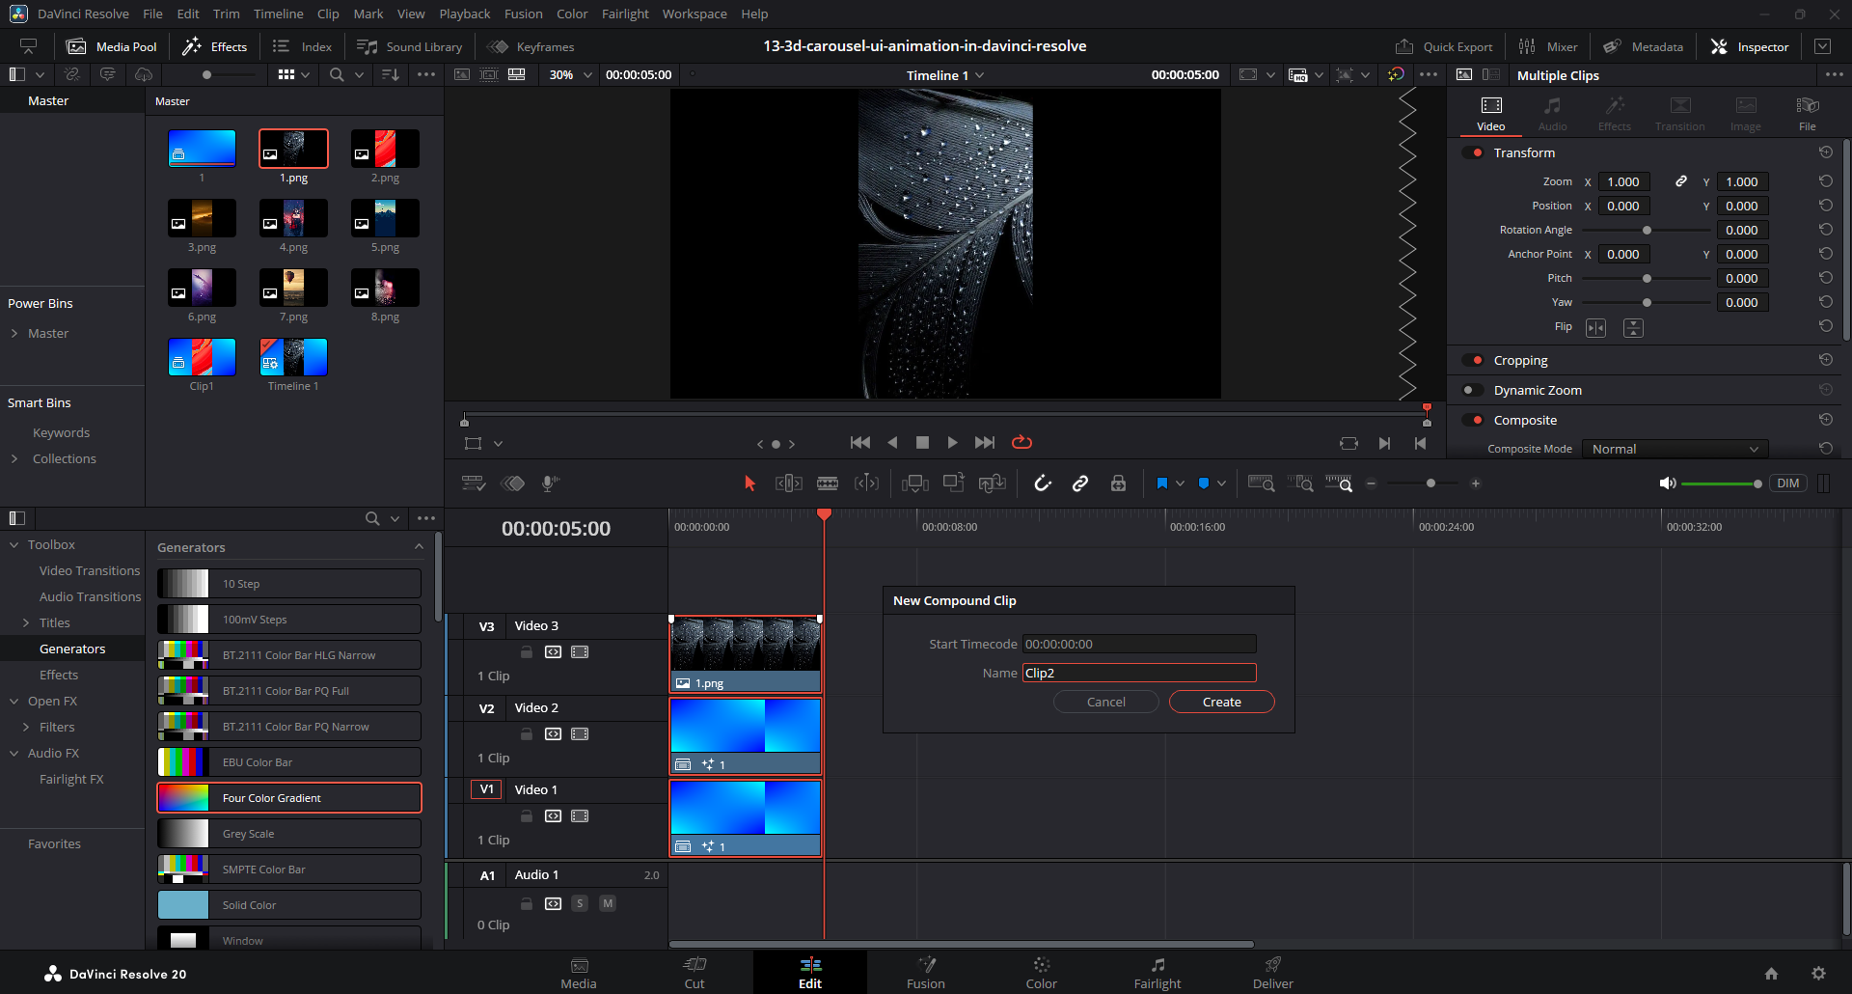The image size is (1852, 994).
Task: Open the Fairlight menu
Action: click(624, 14)
